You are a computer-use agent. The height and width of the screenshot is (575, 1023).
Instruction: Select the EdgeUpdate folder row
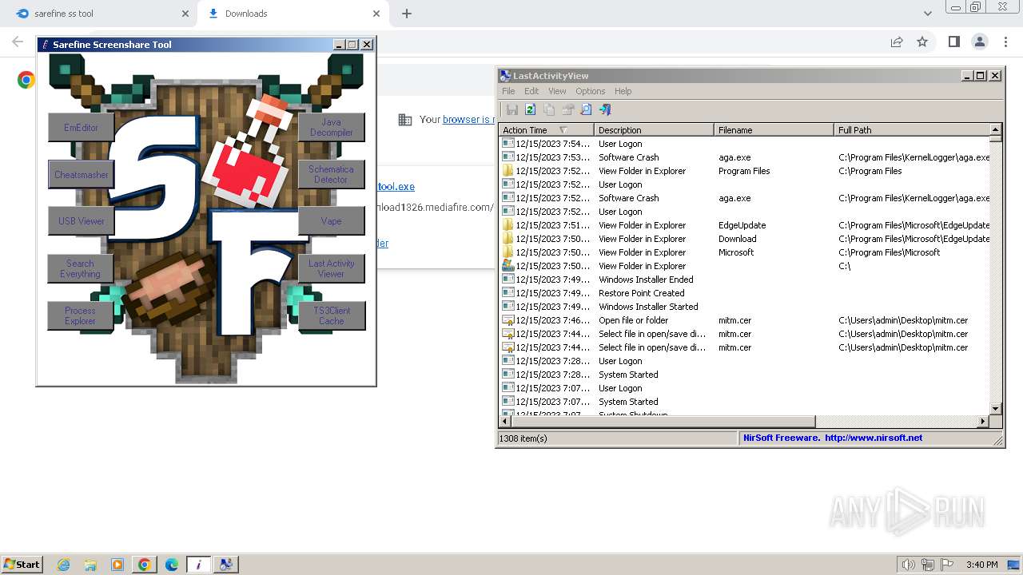[745, 225]
